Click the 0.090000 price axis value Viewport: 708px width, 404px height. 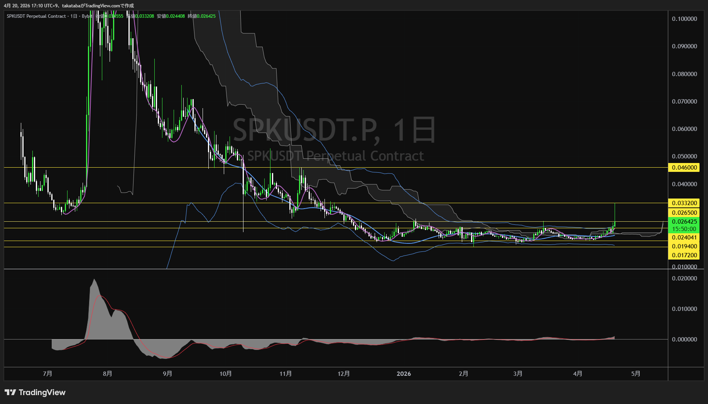pos(684,46)
